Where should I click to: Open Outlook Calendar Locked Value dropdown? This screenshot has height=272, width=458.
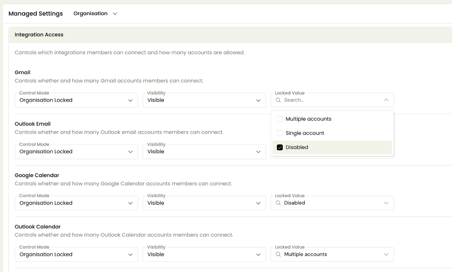click(332, 255)
